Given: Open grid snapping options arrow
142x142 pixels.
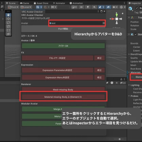Looking at the screenshot, I should click(41, 7).
